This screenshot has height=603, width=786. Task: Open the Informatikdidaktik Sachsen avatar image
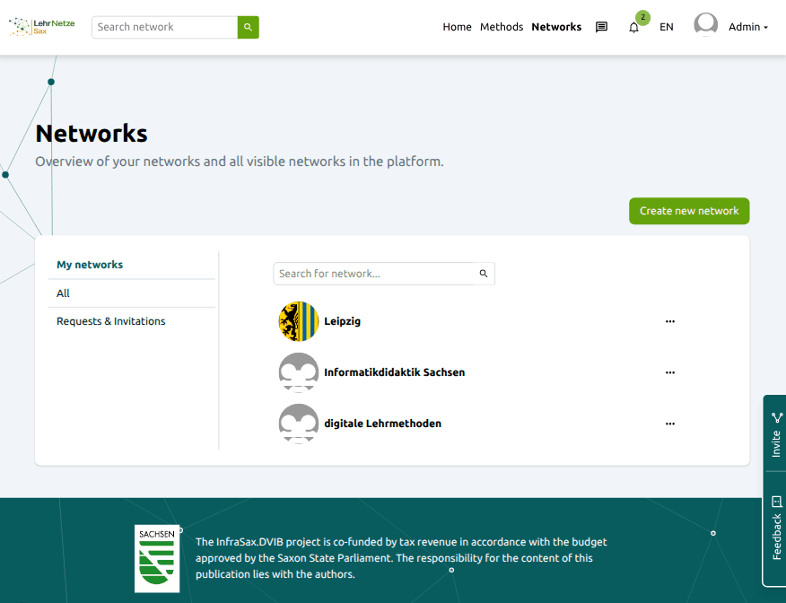[x=299, y=372]
